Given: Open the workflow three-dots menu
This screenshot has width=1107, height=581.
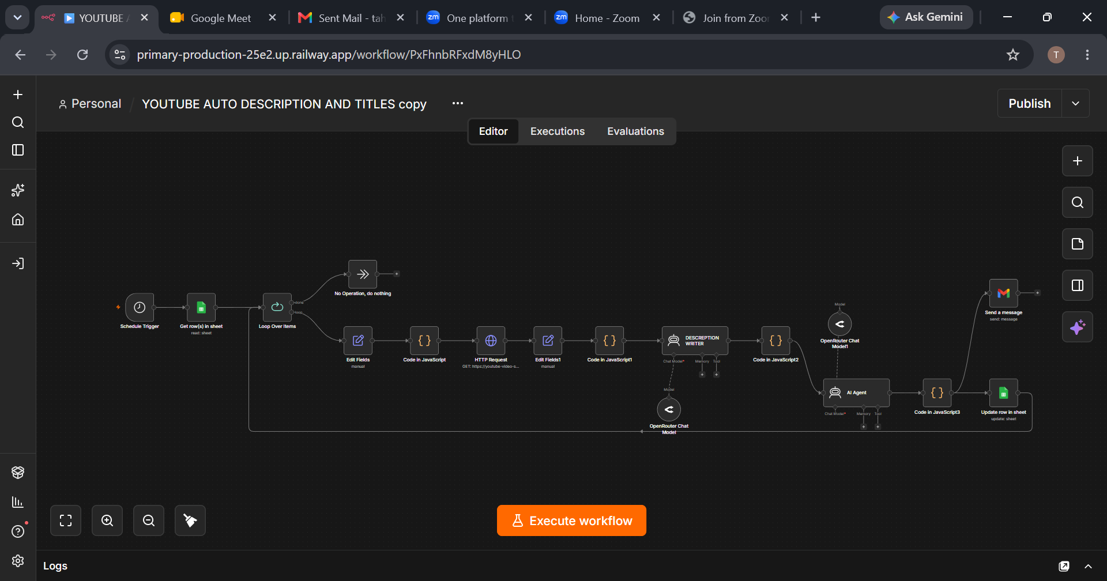Looking at the screenshot, I should pyautogui.click(x=458, y=103).
